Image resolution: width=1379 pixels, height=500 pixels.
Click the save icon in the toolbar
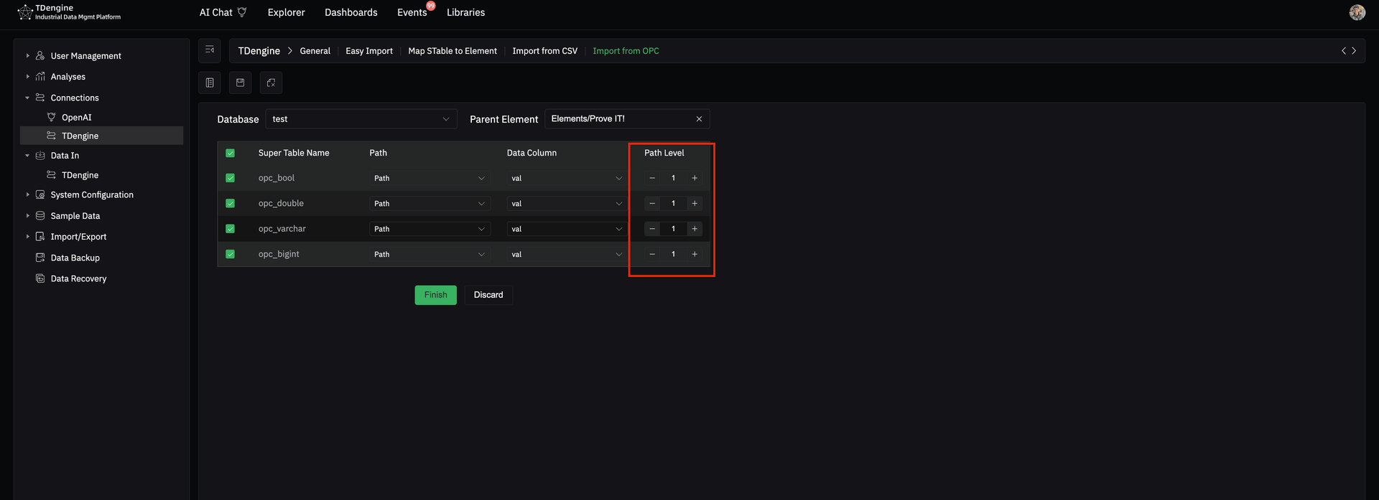(241, 82)
